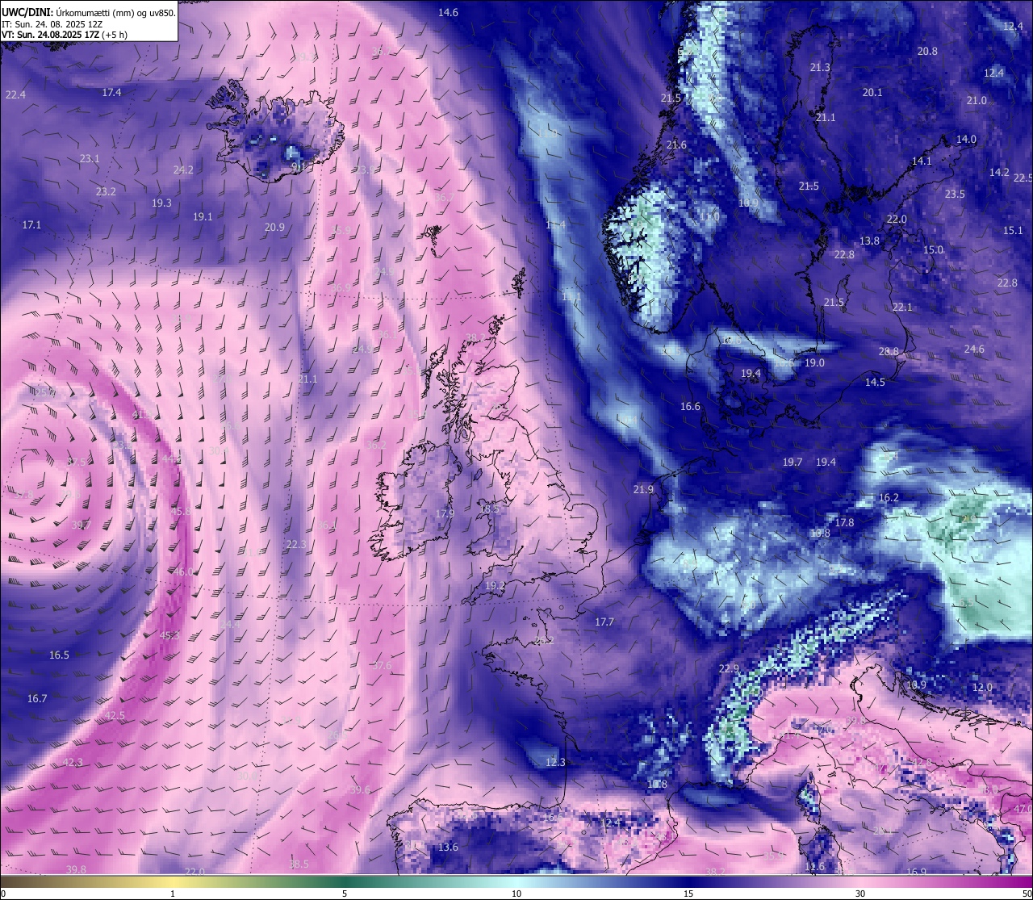Image resolution: width=1033 pixels, height=900 pixels.
Task: Click the value '39.8' at the bottom left
Action: [x=76, y=869]
